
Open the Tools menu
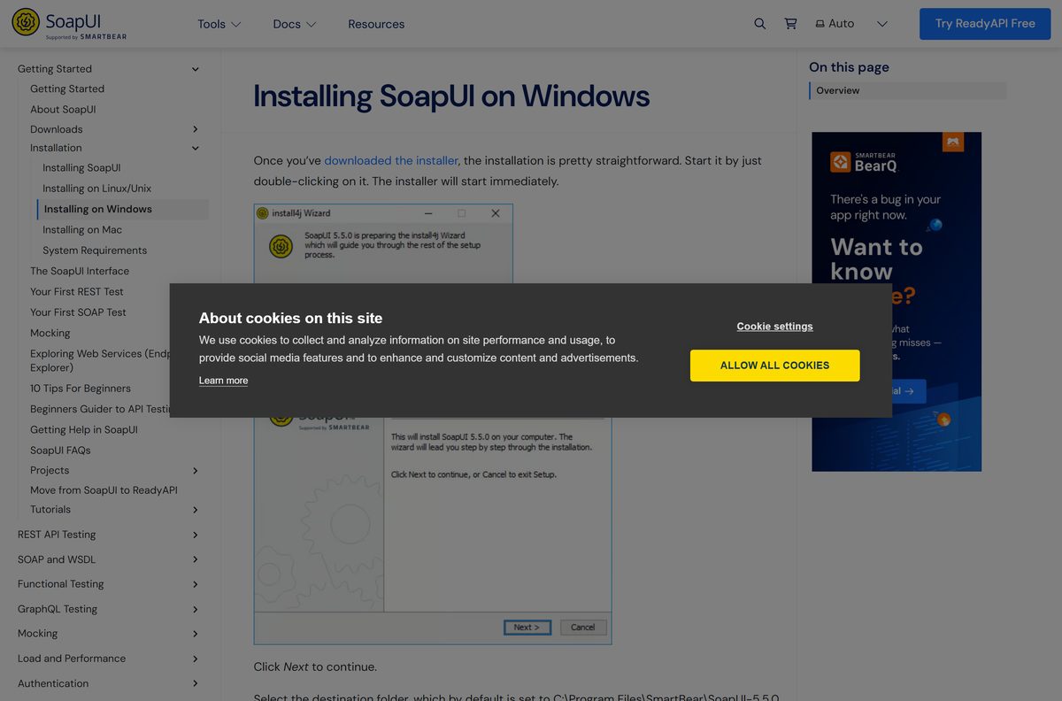(219, 24)
